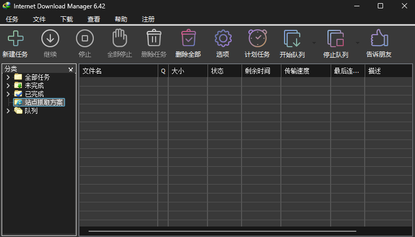Expand the 队列 tree node
Viewport: 415px width, 237px height.
coord(8,111)
